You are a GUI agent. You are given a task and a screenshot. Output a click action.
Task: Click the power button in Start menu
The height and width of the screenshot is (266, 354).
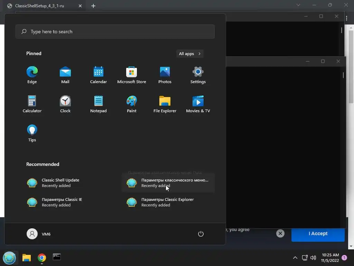[x=201, y=234]
